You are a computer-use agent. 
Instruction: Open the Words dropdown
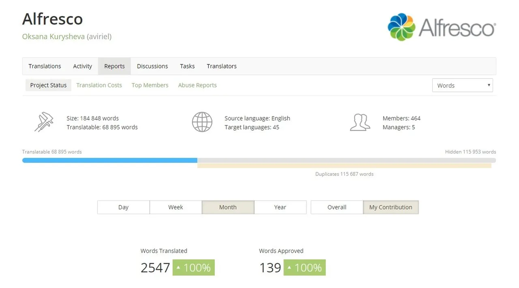click(463, 85)
